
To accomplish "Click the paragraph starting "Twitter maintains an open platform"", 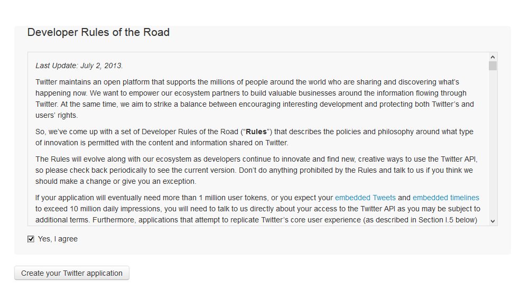I will (x=254, y=99).
